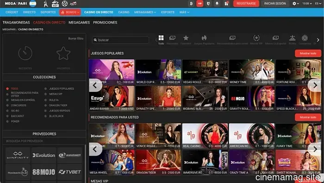Screen dimensions: 324x183
Task: Select the Ruleta category icon
Action: (292, 40)
